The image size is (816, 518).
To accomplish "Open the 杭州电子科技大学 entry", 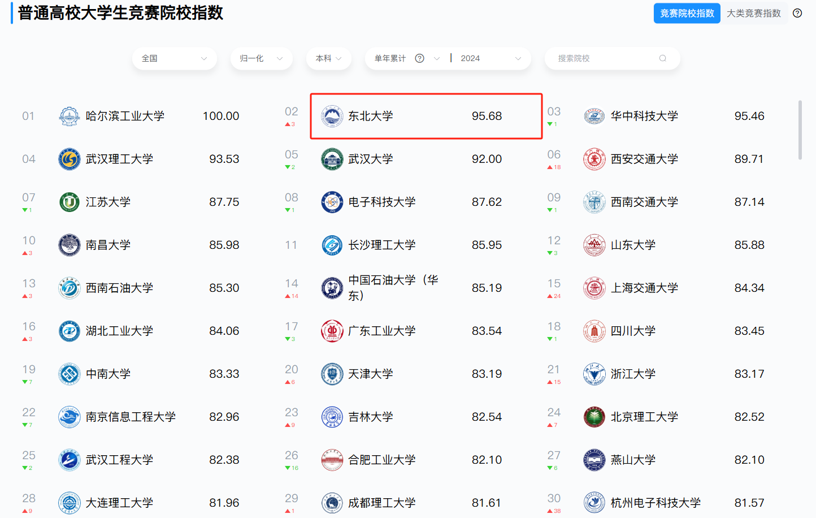I will [x=656, y=503].
